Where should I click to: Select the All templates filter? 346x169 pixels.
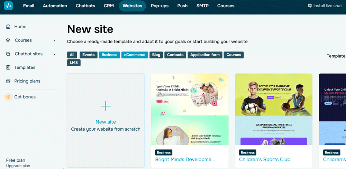(72, 55)
